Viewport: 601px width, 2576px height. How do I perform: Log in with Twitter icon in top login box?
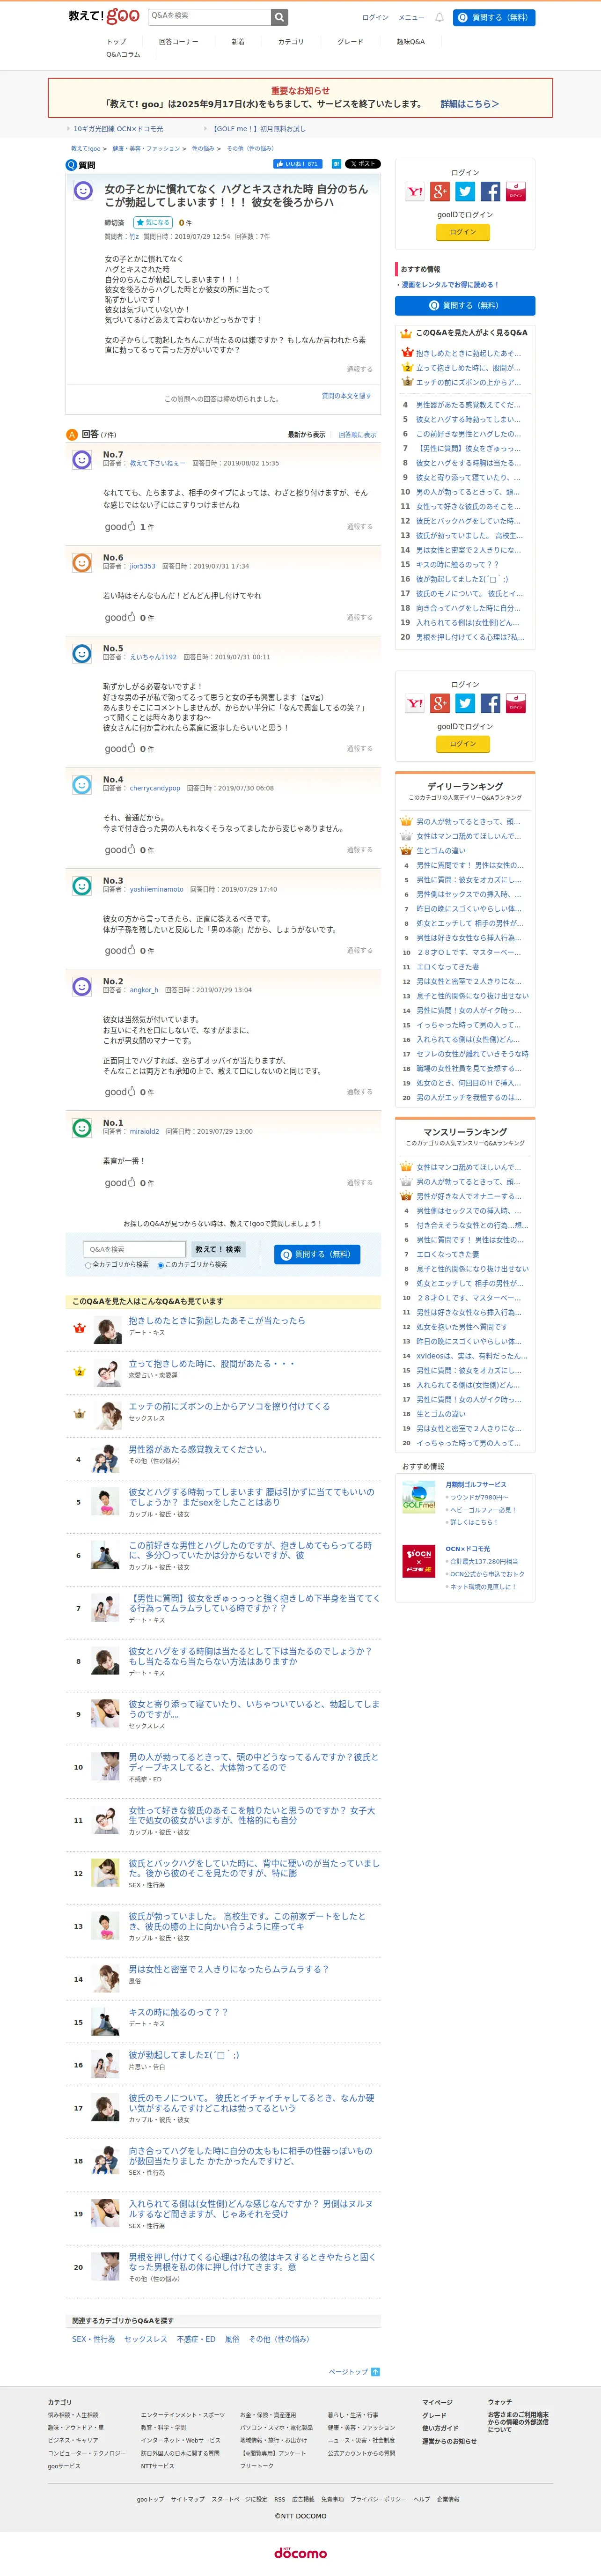[x=465, y=191]
